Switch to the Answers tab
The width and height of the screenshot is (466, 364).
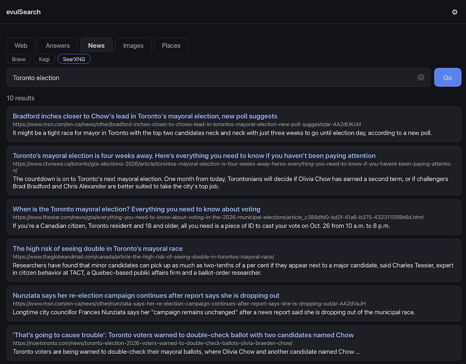pyautogui.click(x=58, y=46)
